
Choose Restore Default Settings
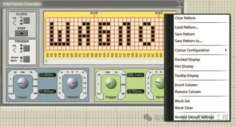click(194, 117)
